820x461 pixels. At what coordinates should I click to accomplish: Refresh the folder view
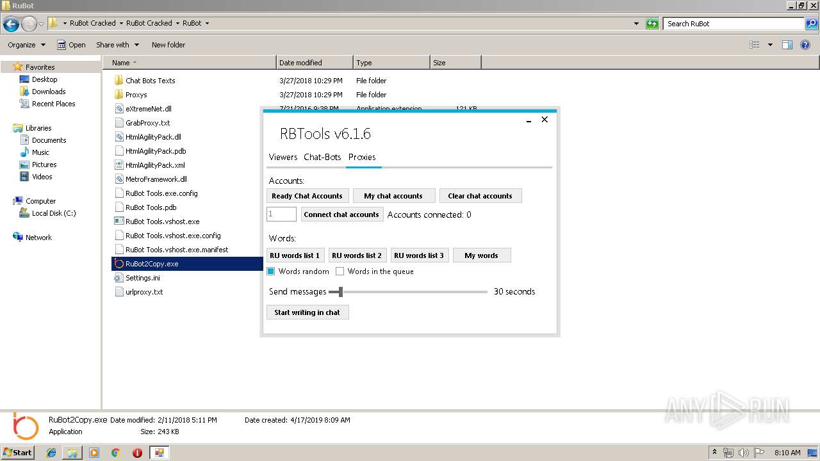pos(652,24)
